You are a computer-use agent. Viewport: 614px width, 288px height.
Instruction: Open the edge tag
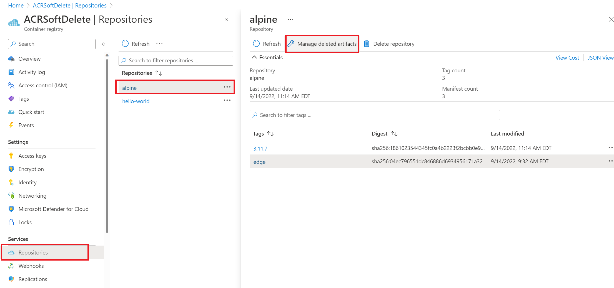click(x=259, y=162)
